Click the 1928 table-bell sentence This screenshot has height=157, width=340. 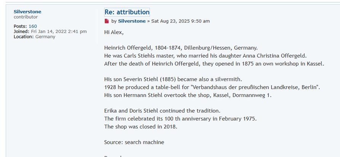tap(212, 87)
